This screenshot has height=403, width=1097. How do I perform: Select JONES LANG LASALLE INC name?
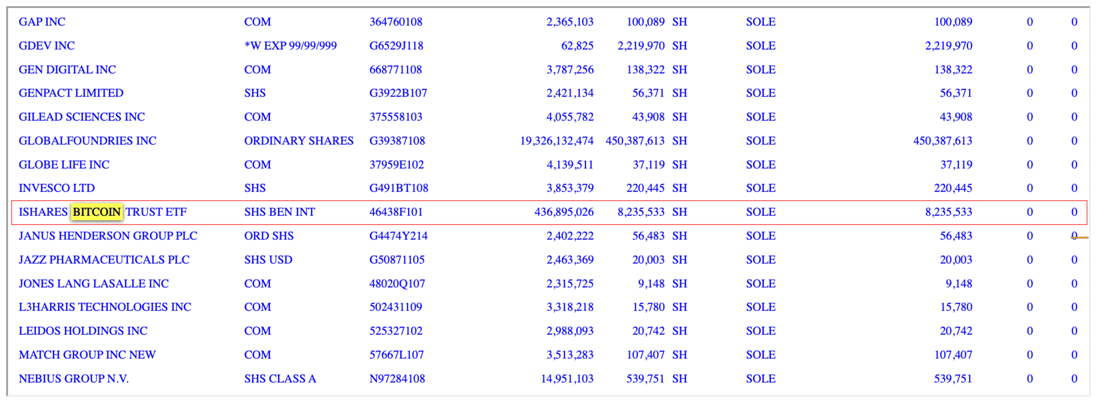[x=94, y=284]
